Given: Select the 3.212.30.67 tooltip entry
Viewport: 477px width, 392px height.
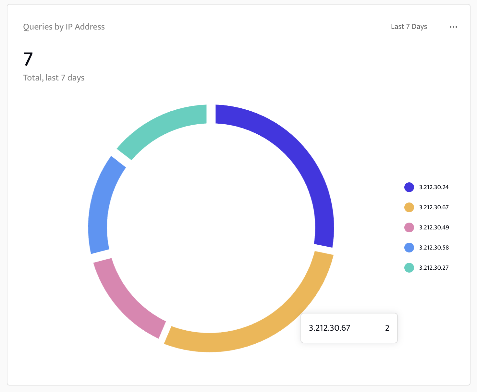Looking at the screenshot, I should tap(349, 328).
